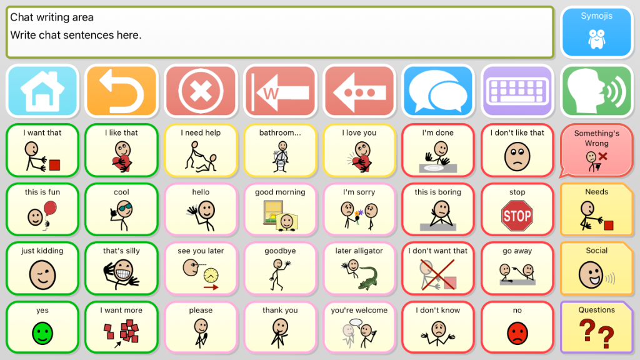Open the Needs folder

point(597,210)
